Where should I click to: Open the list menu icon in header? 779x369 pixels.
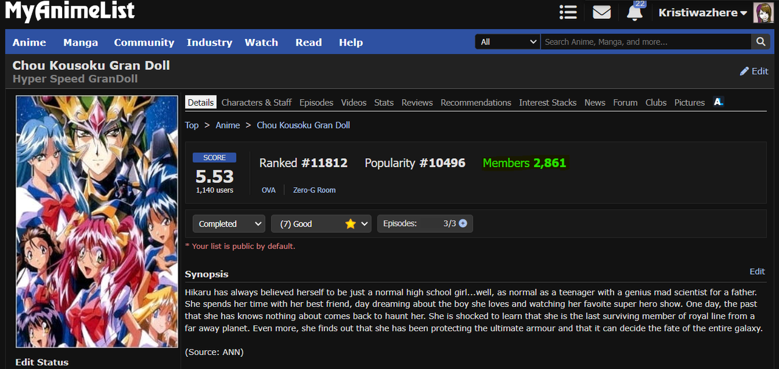(x=568, y=12)
